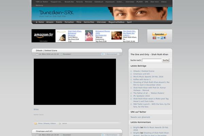Click the Dilwale category link in post footer
The height and width of the screenshot is (136, 204).
(x=47, y=123)
